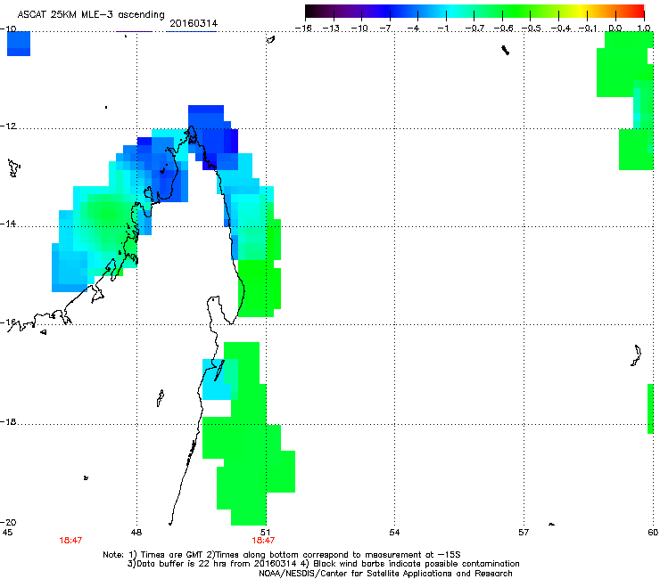Click the '-4' color scale tick label
Screen dimensions: 660x579
[414, 29]
